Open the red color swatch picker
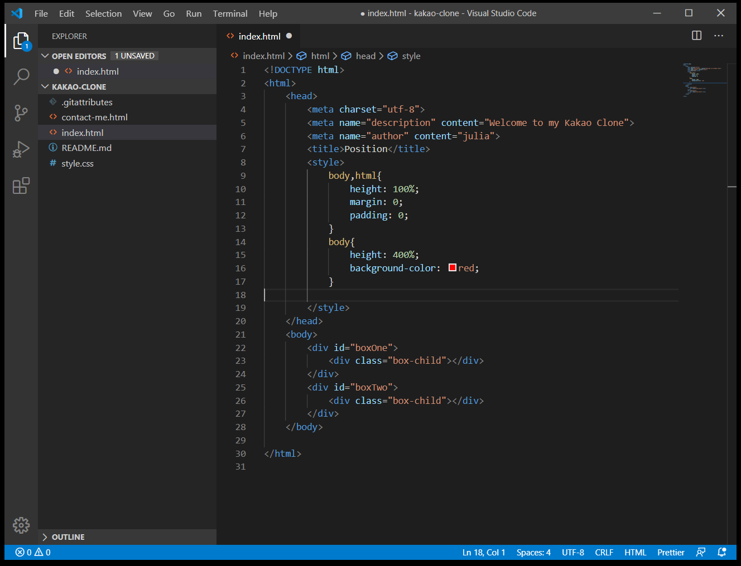This screenshot has height=566, width=741. 453,268
